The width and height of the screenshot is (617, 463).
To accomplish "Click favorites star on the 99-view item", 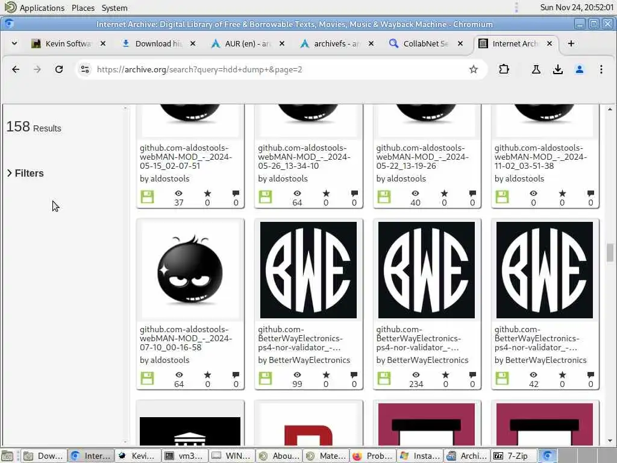I will (x=326, y=375).
